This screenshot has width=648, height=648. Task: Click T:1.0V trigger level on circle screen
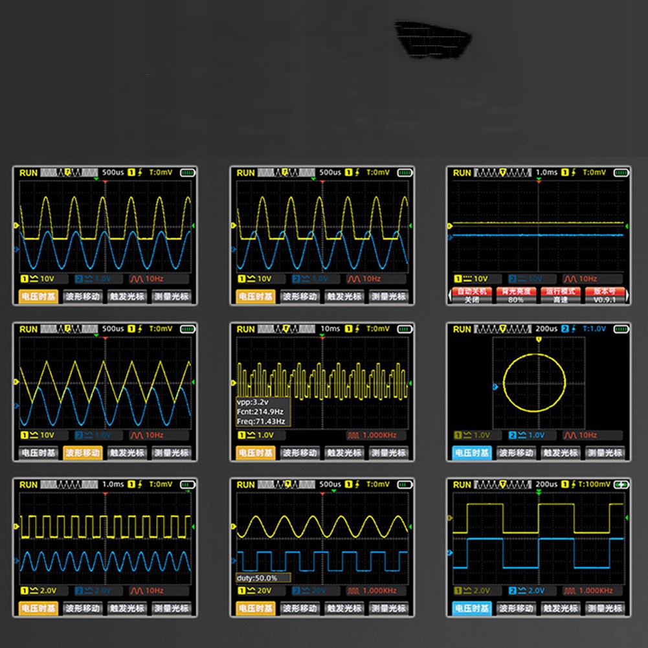[x=594, y=329]
